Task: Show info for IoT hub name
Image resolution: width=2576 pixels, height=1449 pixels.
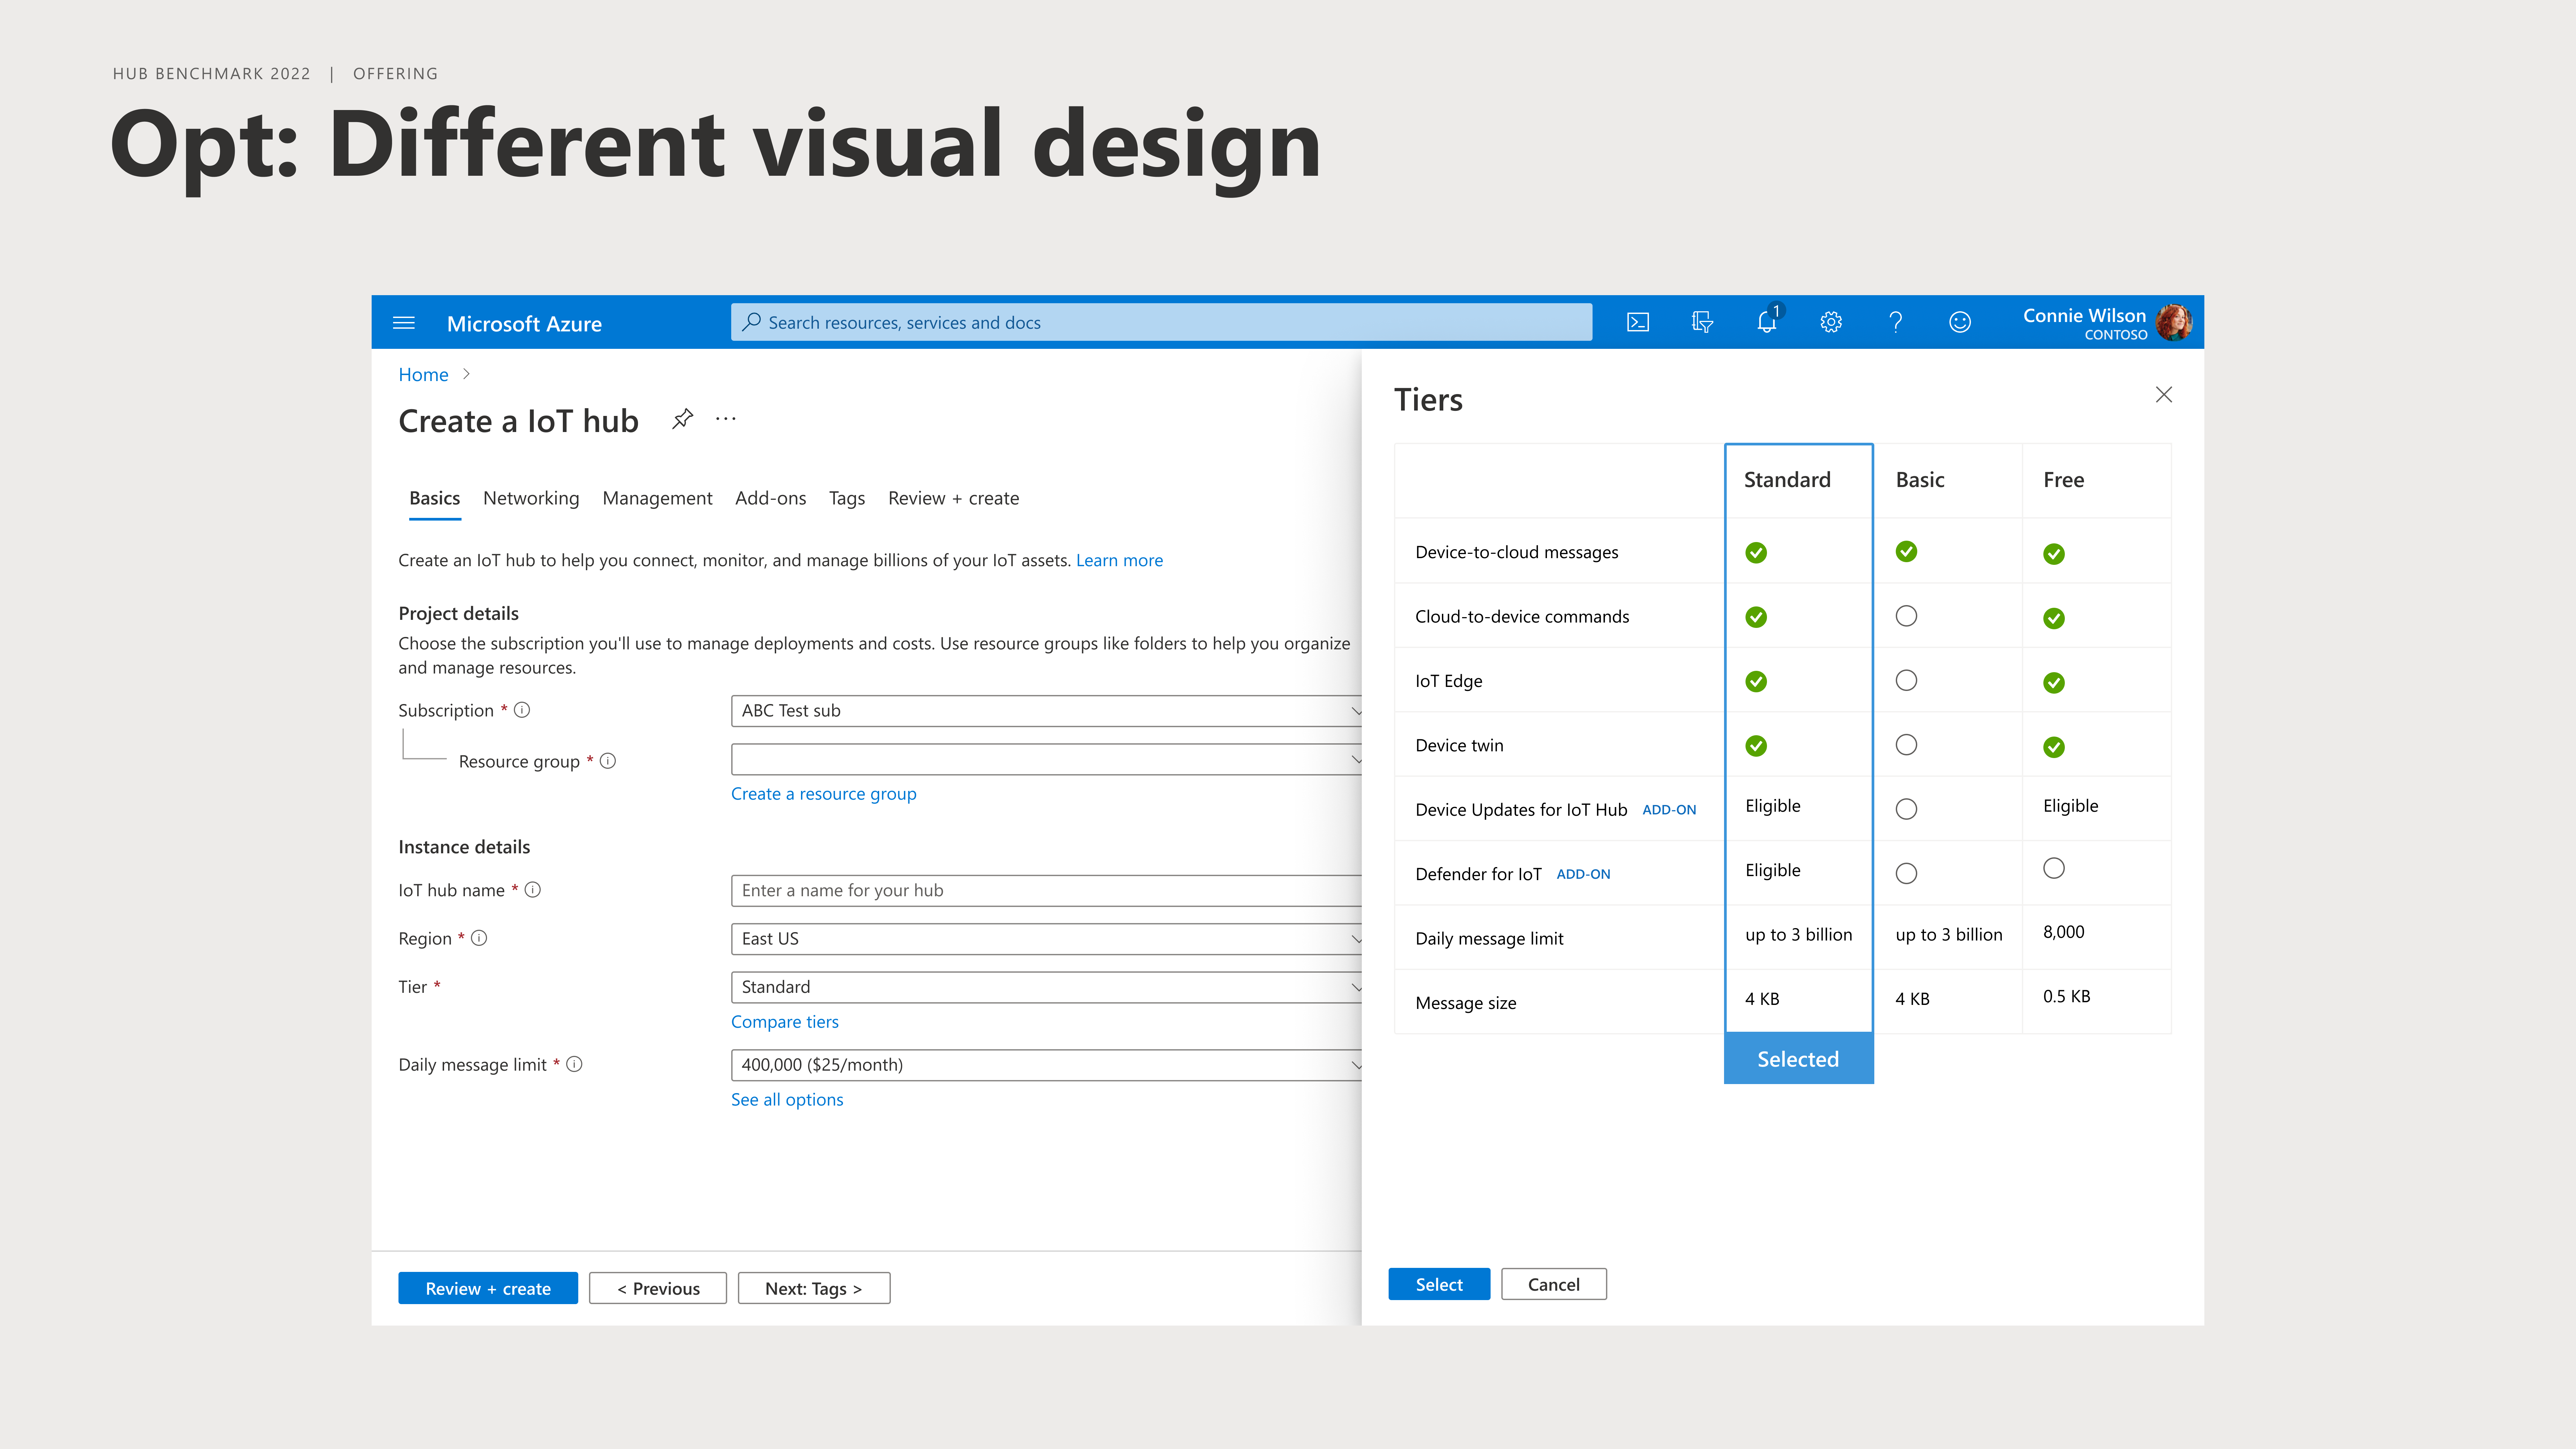Action: (533, 890)
